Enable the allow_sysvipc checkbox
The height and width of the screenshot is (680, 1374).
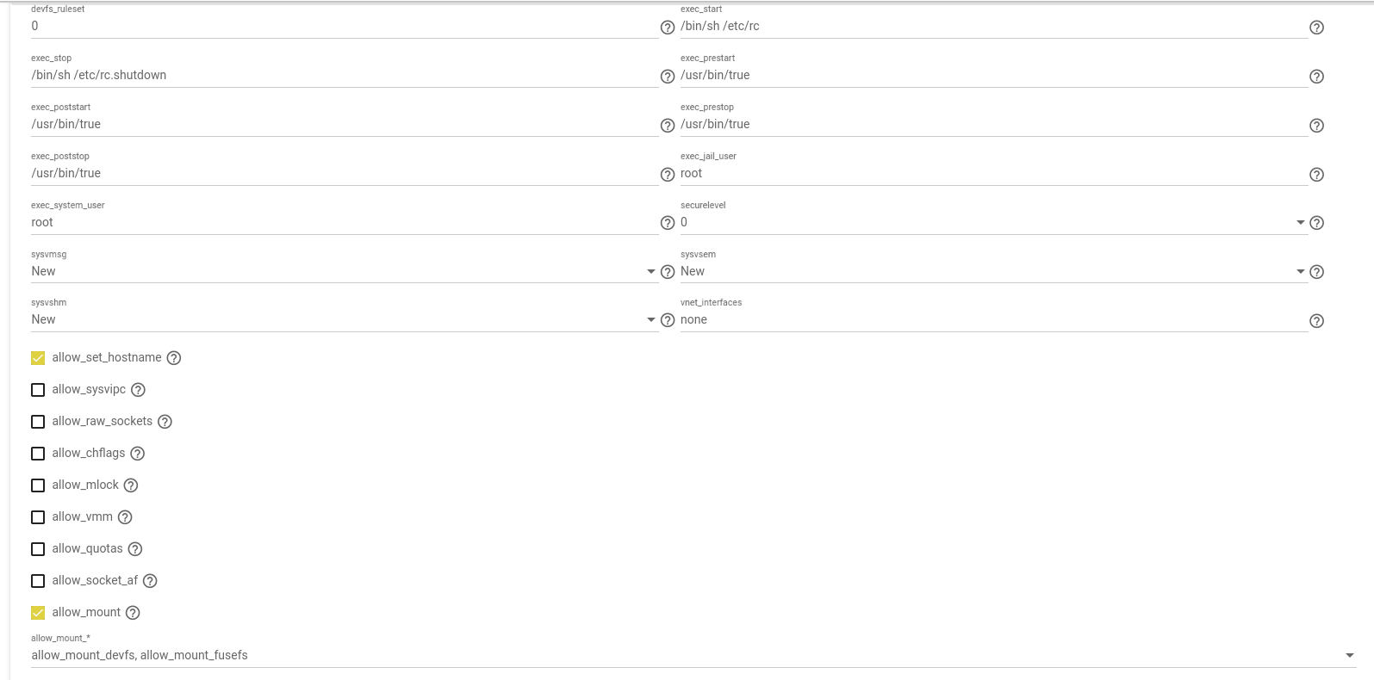pyautogui.click(x=38, y=390)
